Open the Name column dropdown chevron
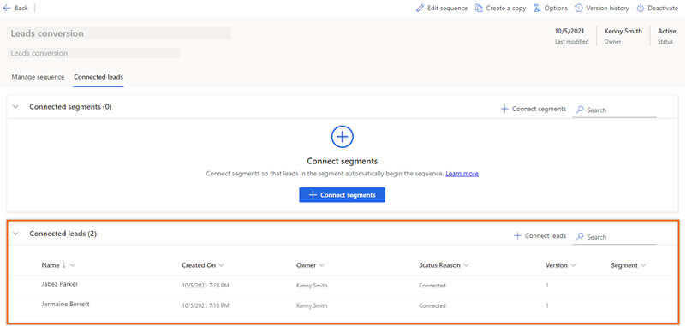Image resolution: width=686 pixels, height=326 pixels. (x=73, y=265)
